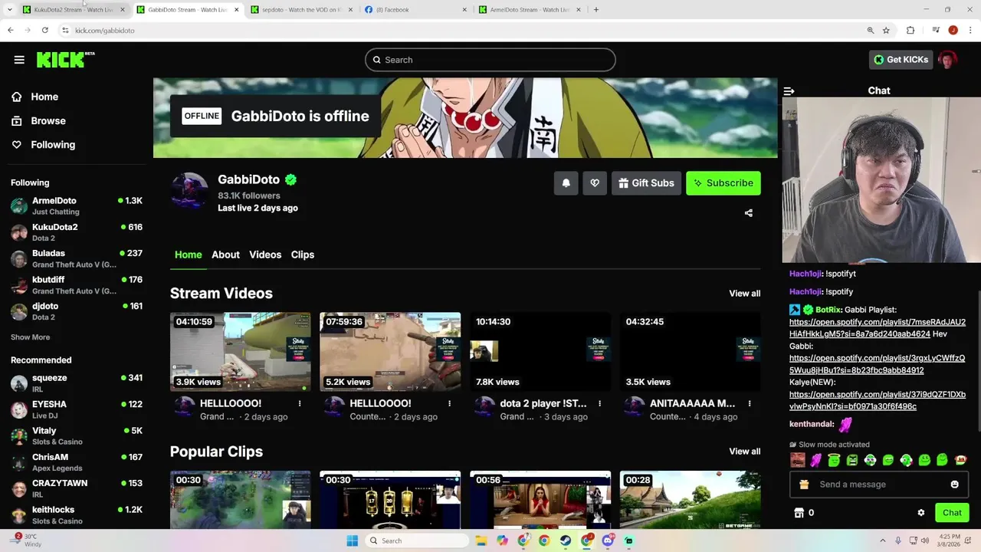
Task: Open chat settings gear
Action: click(921, 513)
